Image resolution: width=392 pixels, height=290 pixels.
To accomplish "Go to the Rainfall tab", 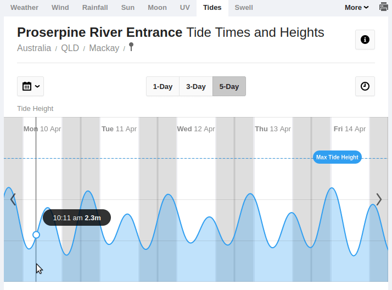I will 95,8.
